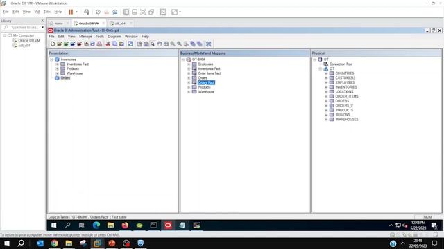The height and width of the screenshot is (249, 444).
Task: Click the blue open-folder toolbar icon
Action: click(73, 44)
